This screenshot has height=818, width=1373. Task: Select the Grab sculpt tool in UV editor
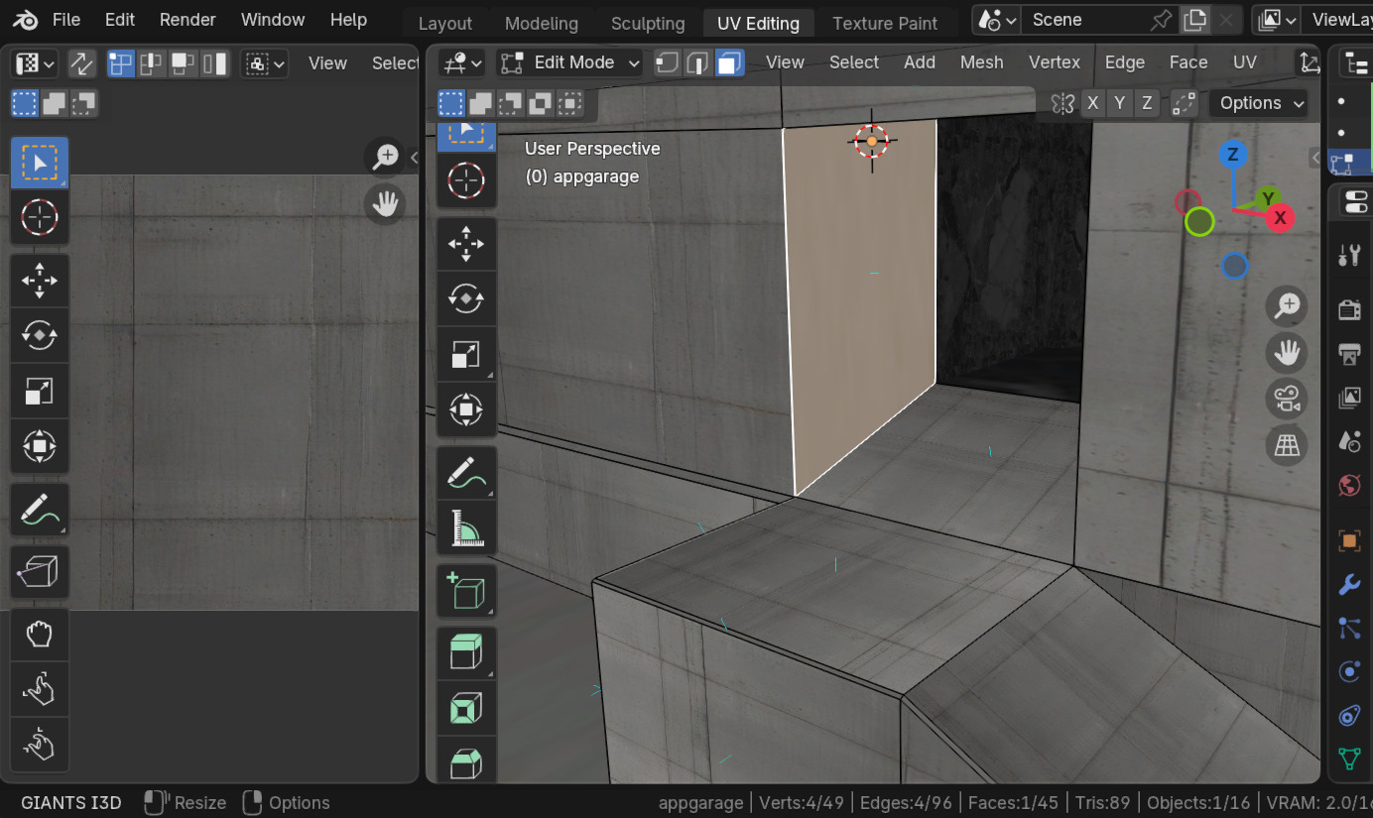pyautogui.click(x=40, y=634)
